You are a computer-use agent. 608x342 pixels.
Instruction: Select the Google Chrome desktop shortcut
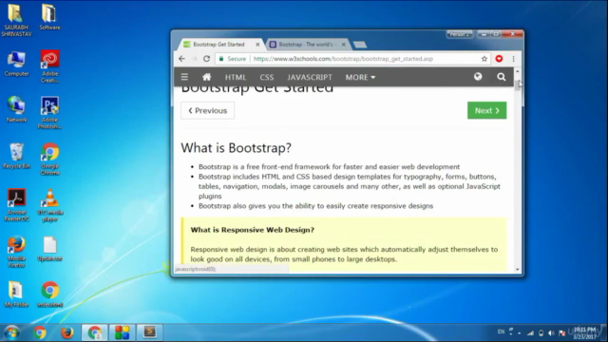(49, 159)
